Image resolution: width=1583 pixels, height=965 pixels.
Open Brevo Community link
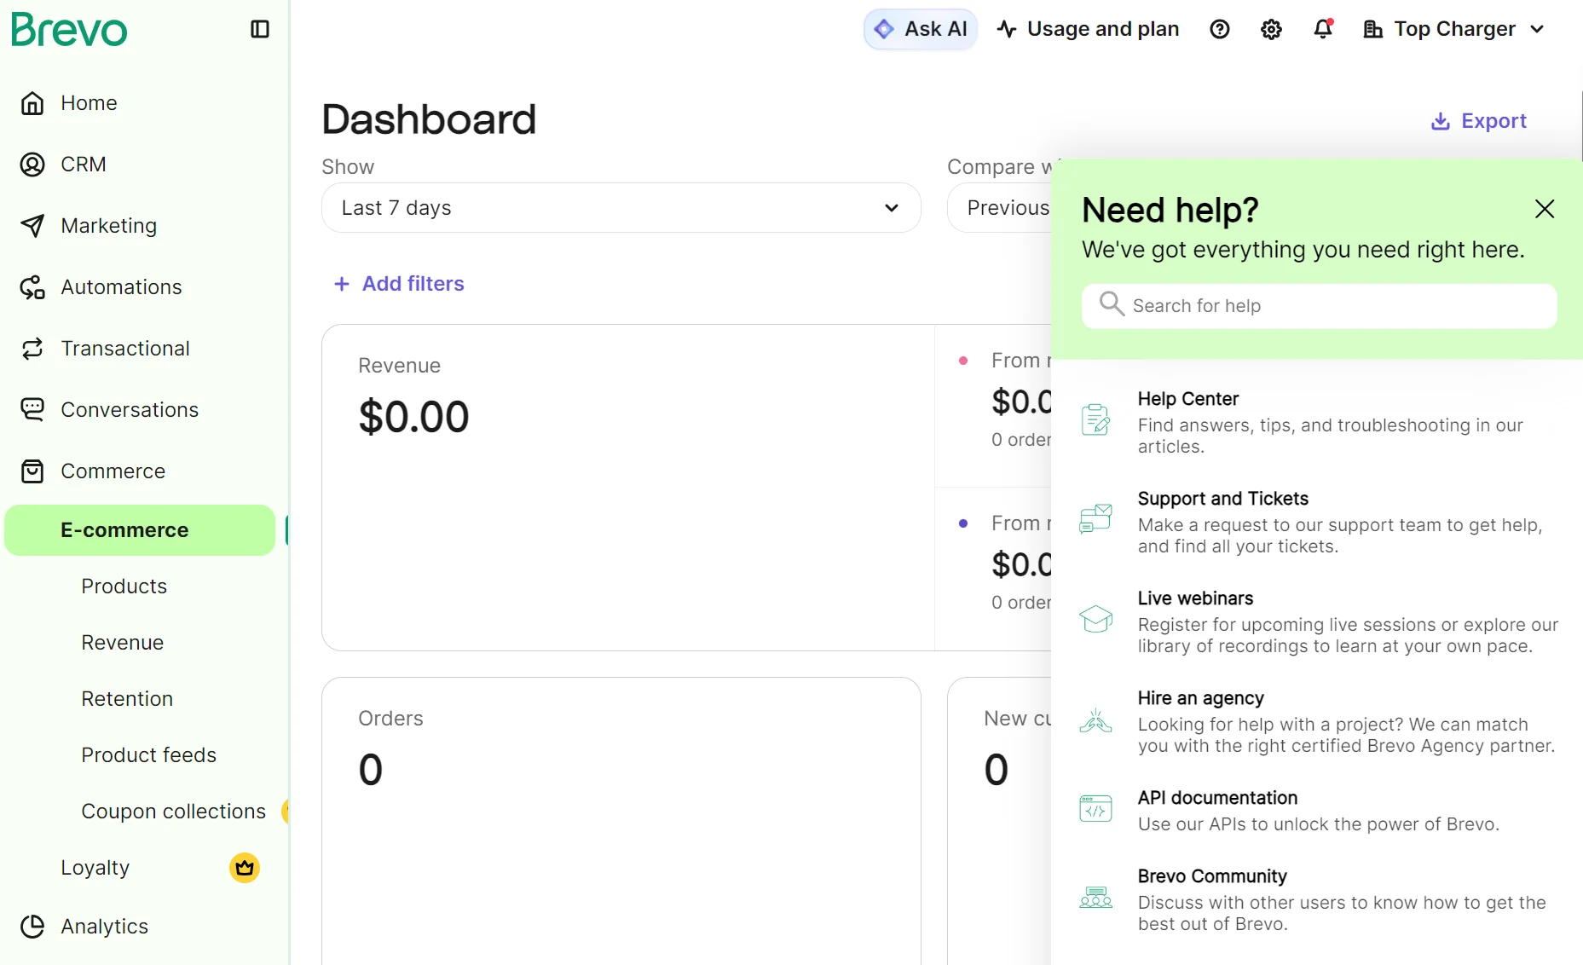pos(1212,876)
